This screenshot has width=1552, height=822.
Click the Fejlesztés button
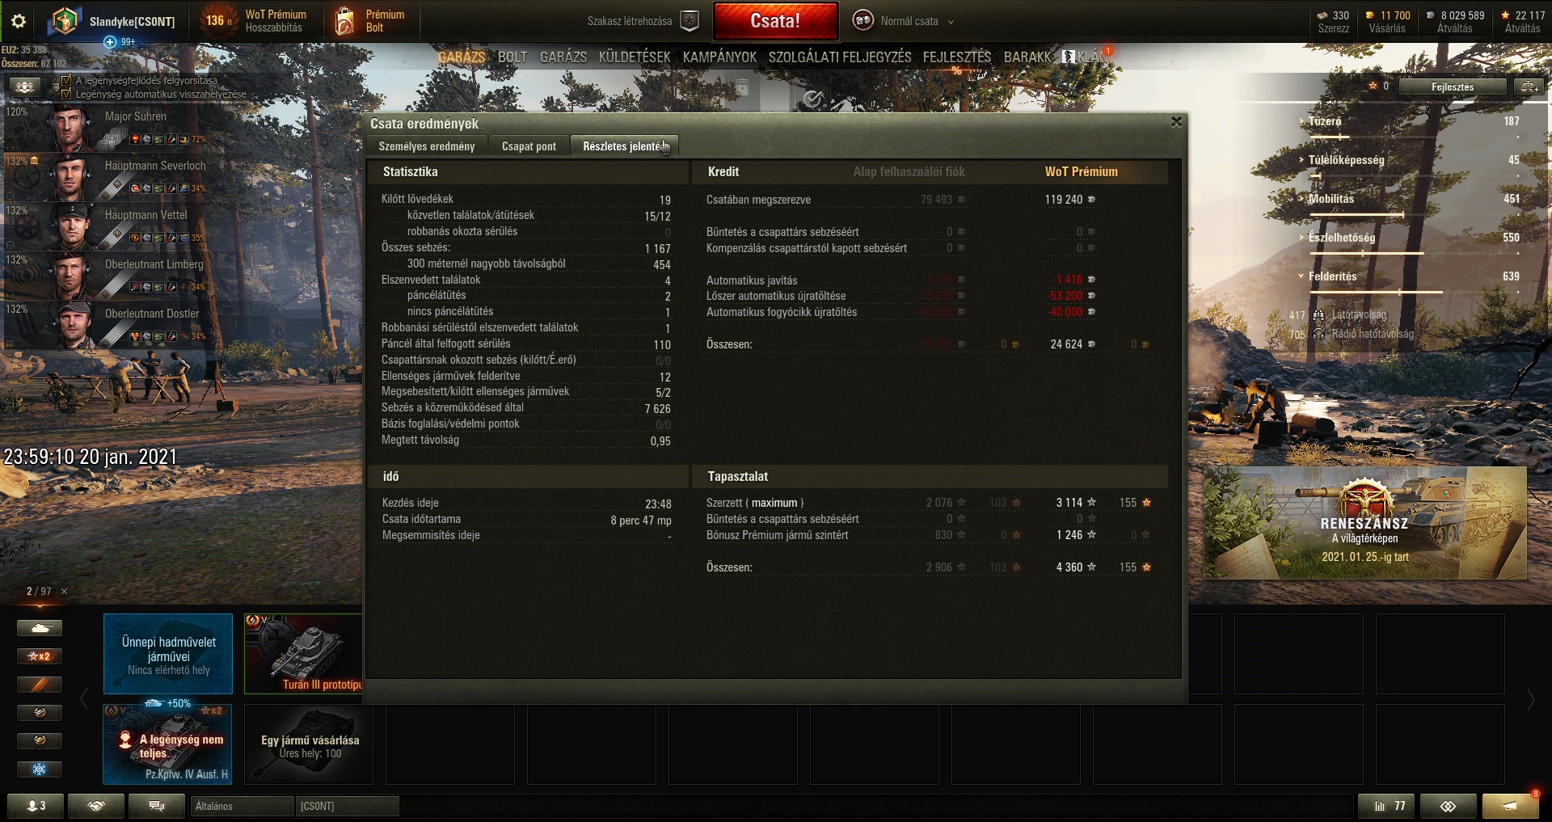click(1453, 86)
